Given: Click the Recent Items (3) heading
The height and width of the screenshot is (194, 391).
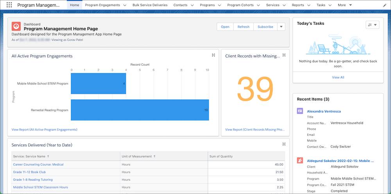Looking at the screenshot, I should coord(313,99).
